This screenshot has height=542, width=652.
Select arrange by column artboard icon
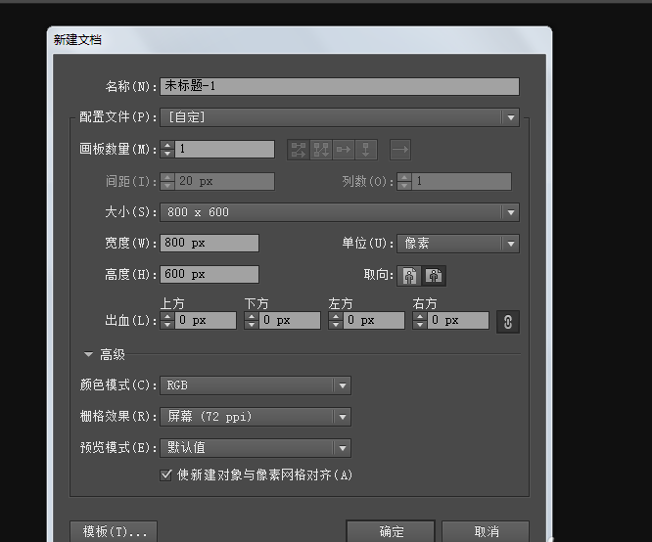(366, 150)
